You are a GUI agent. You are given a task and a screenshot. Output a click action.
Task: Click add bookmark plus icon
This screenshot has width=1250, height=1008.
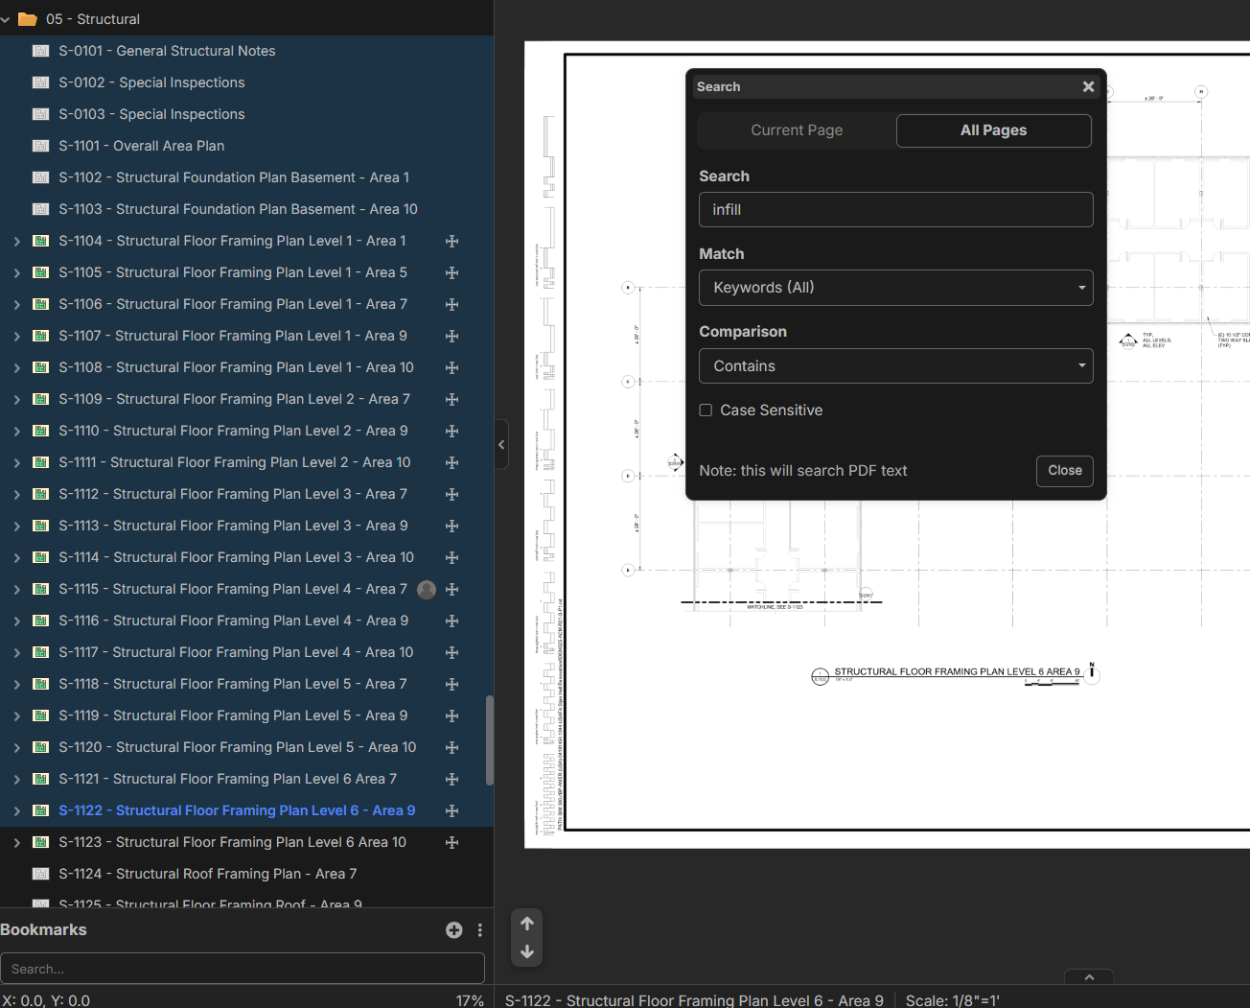(x=453, y=929)
